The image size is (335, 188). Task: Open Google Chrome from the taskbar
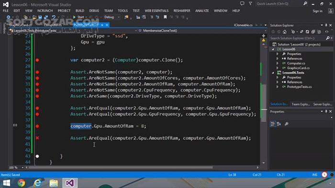tap(21, 183)
